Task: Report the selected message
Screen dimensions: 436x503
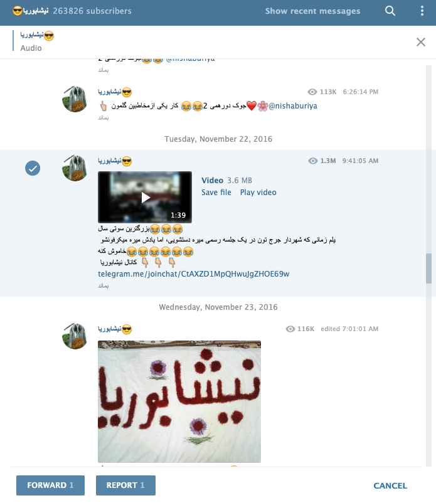Action: (x=125, y=485)
